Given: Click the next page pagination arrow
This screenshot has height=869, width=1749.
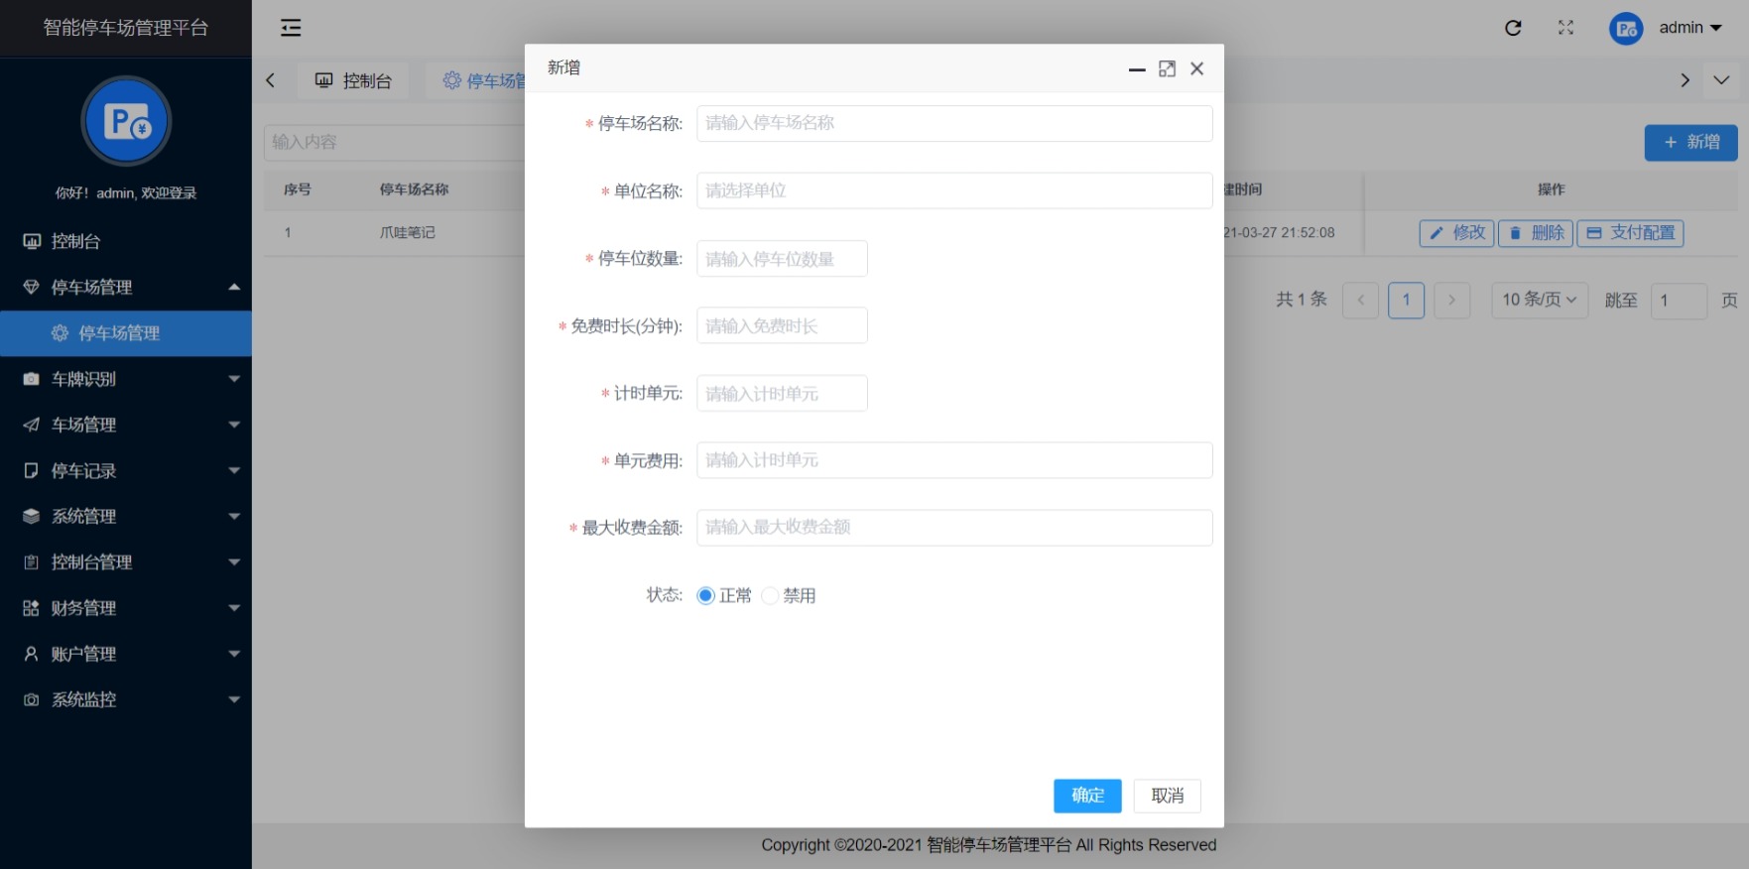Looking at the screenshot, I should [x=1451, y=300].
